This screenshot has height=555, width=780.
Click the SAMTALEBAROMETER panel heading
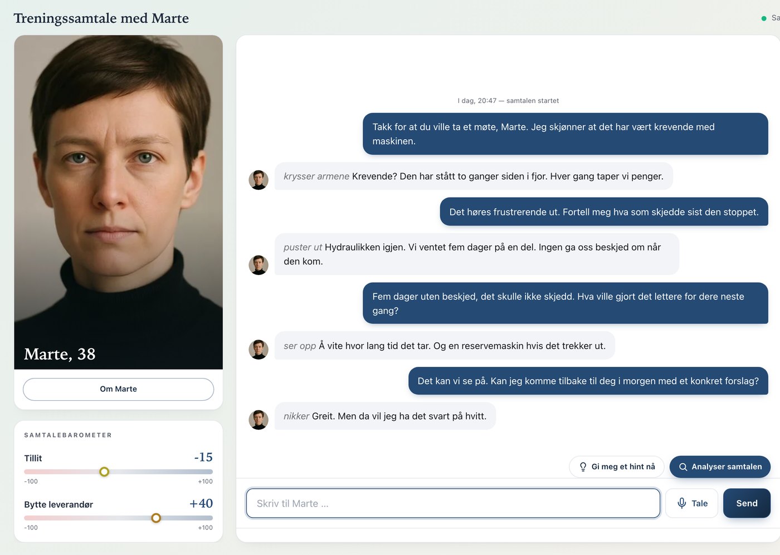pyautogui.click(x=68, y=435)
